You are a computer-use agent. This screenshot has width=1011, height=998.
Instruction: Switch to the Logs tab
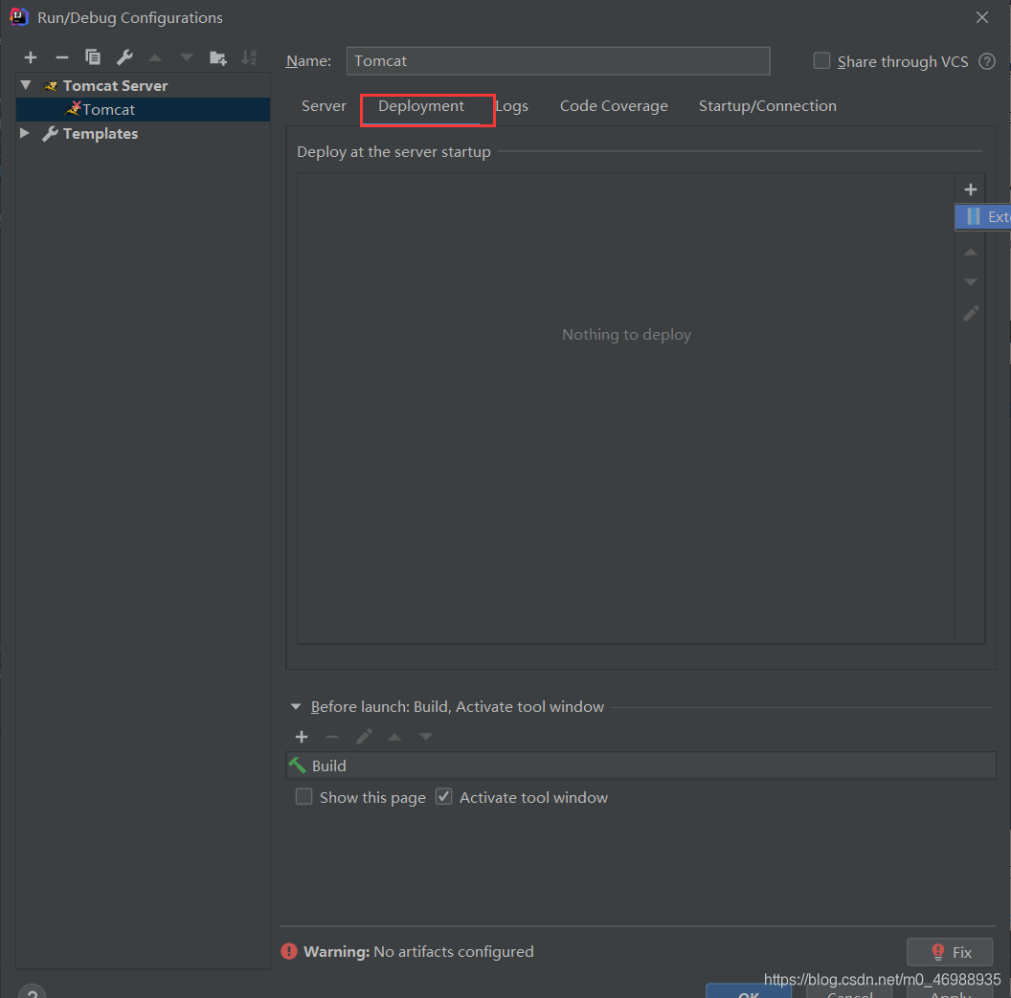(512, 105)
